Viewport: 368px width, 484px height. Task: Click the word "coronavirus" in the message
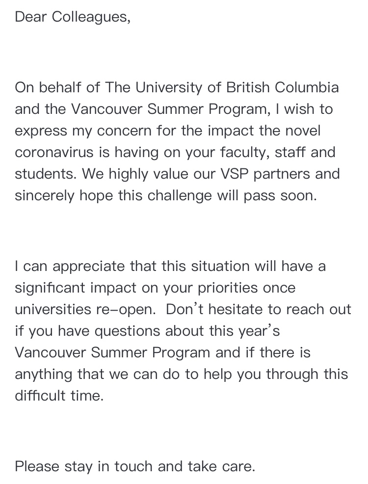coord(54,152)
